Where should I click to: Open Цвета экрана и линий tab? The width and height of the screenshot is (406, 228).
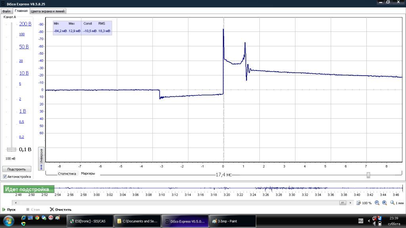[x=48, y=11]
